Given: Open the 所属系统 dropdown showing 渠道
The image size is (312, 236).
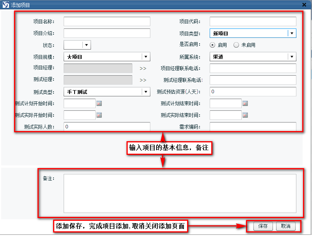Looking at the screenshot, I should click(253, 57).
